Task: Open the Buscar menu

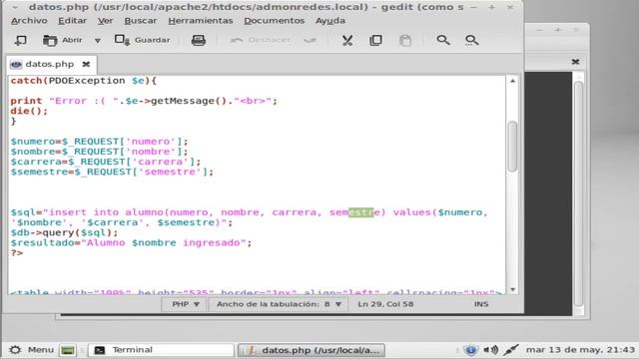Action: tap(140, 20)
